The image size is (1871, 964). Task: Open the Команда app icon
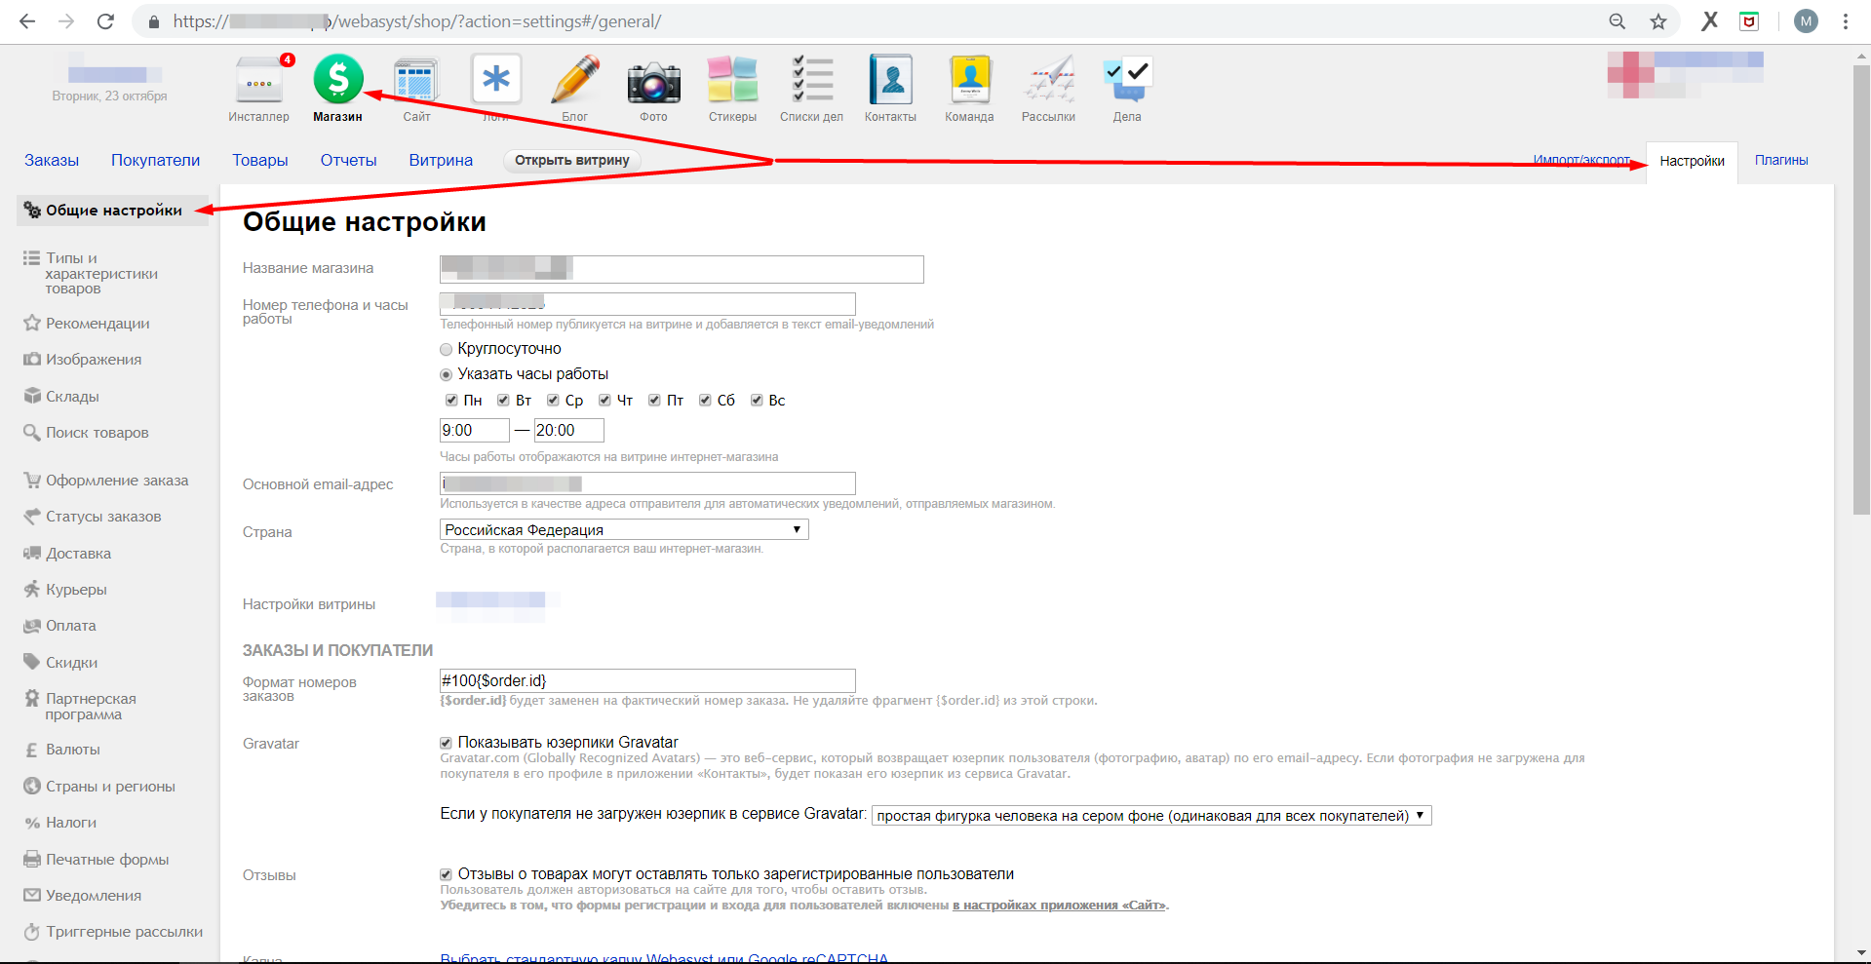969,80
